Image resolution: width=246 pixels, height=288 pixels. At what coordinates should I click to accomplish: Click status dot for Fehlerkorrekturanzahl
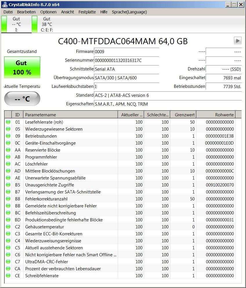tap(8, 199)
